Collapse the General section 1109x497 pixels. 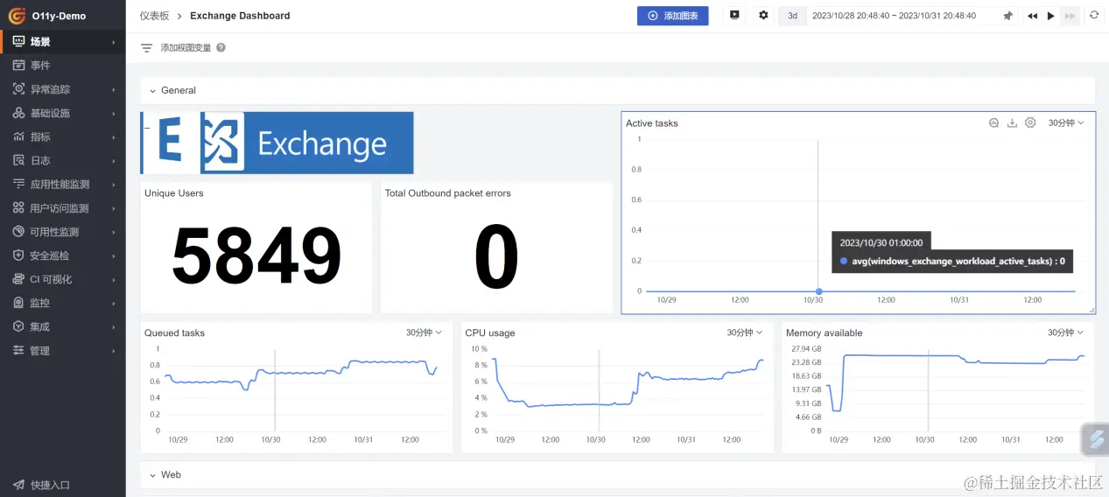pyautogui.click(x=152, y=91)
